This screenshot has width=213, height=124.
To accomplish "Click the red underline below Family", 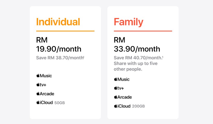I will (143, 31).
